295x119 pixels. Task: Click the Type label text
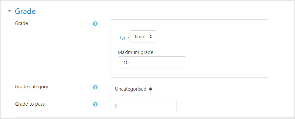click(124, 38)
